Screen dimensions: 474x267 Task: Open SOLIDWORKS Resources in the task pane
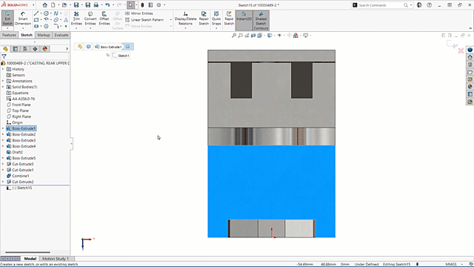[470, 57]
